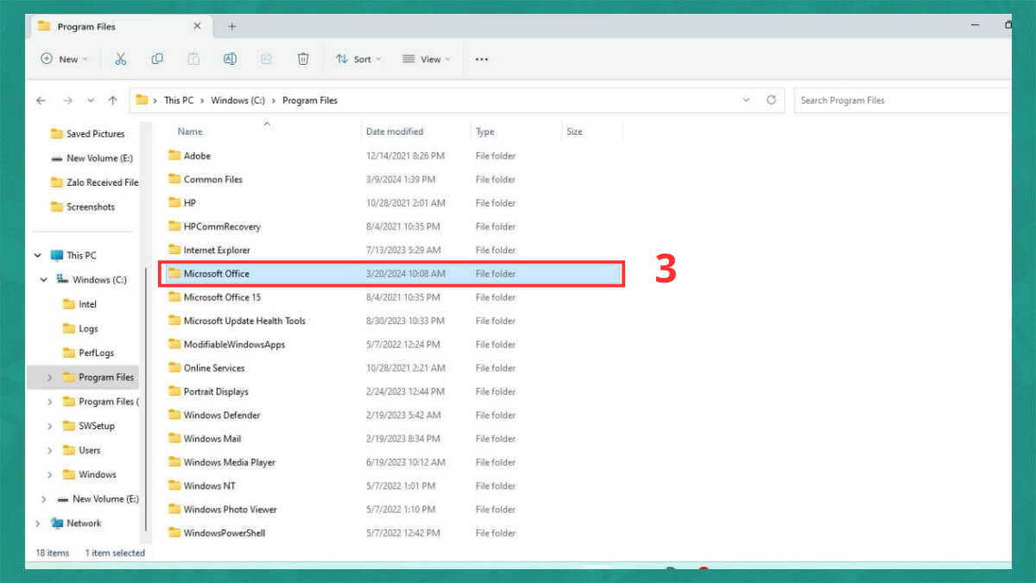Sort by the Name column header
1036x583 pixels.
click(x=190, y=131)
